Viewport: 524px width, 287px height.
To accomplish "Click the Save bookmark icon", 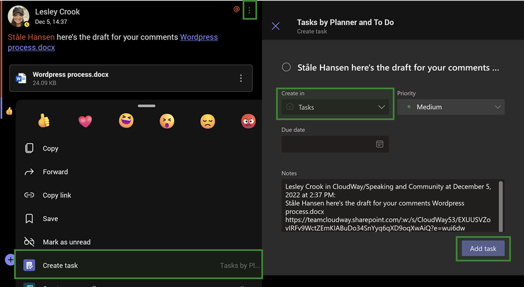I will [x=29, y=218].
